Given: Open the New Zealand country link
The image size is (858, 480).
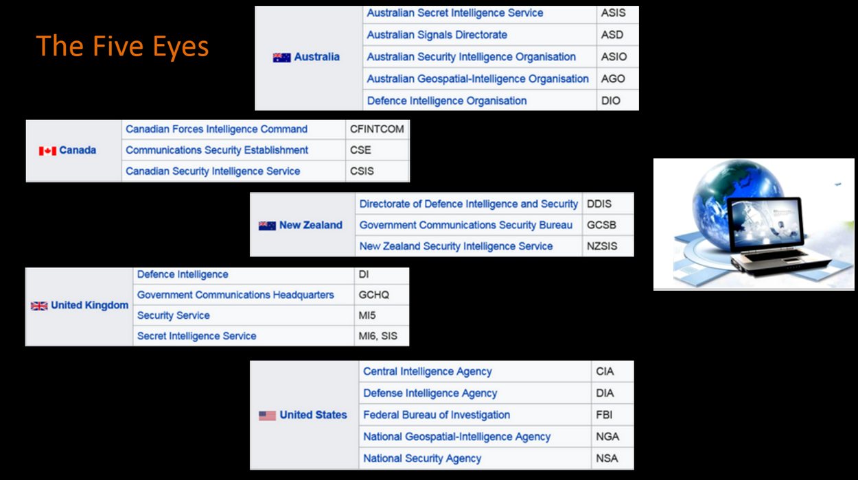Looking at the screenshot, I should pyautogui.click(x=310, y=225).
